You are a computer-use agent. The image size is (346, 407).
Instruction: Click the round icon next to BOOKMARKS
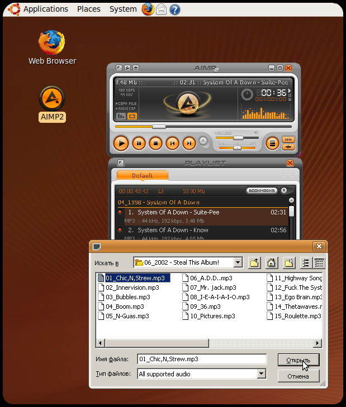[284, 190]
